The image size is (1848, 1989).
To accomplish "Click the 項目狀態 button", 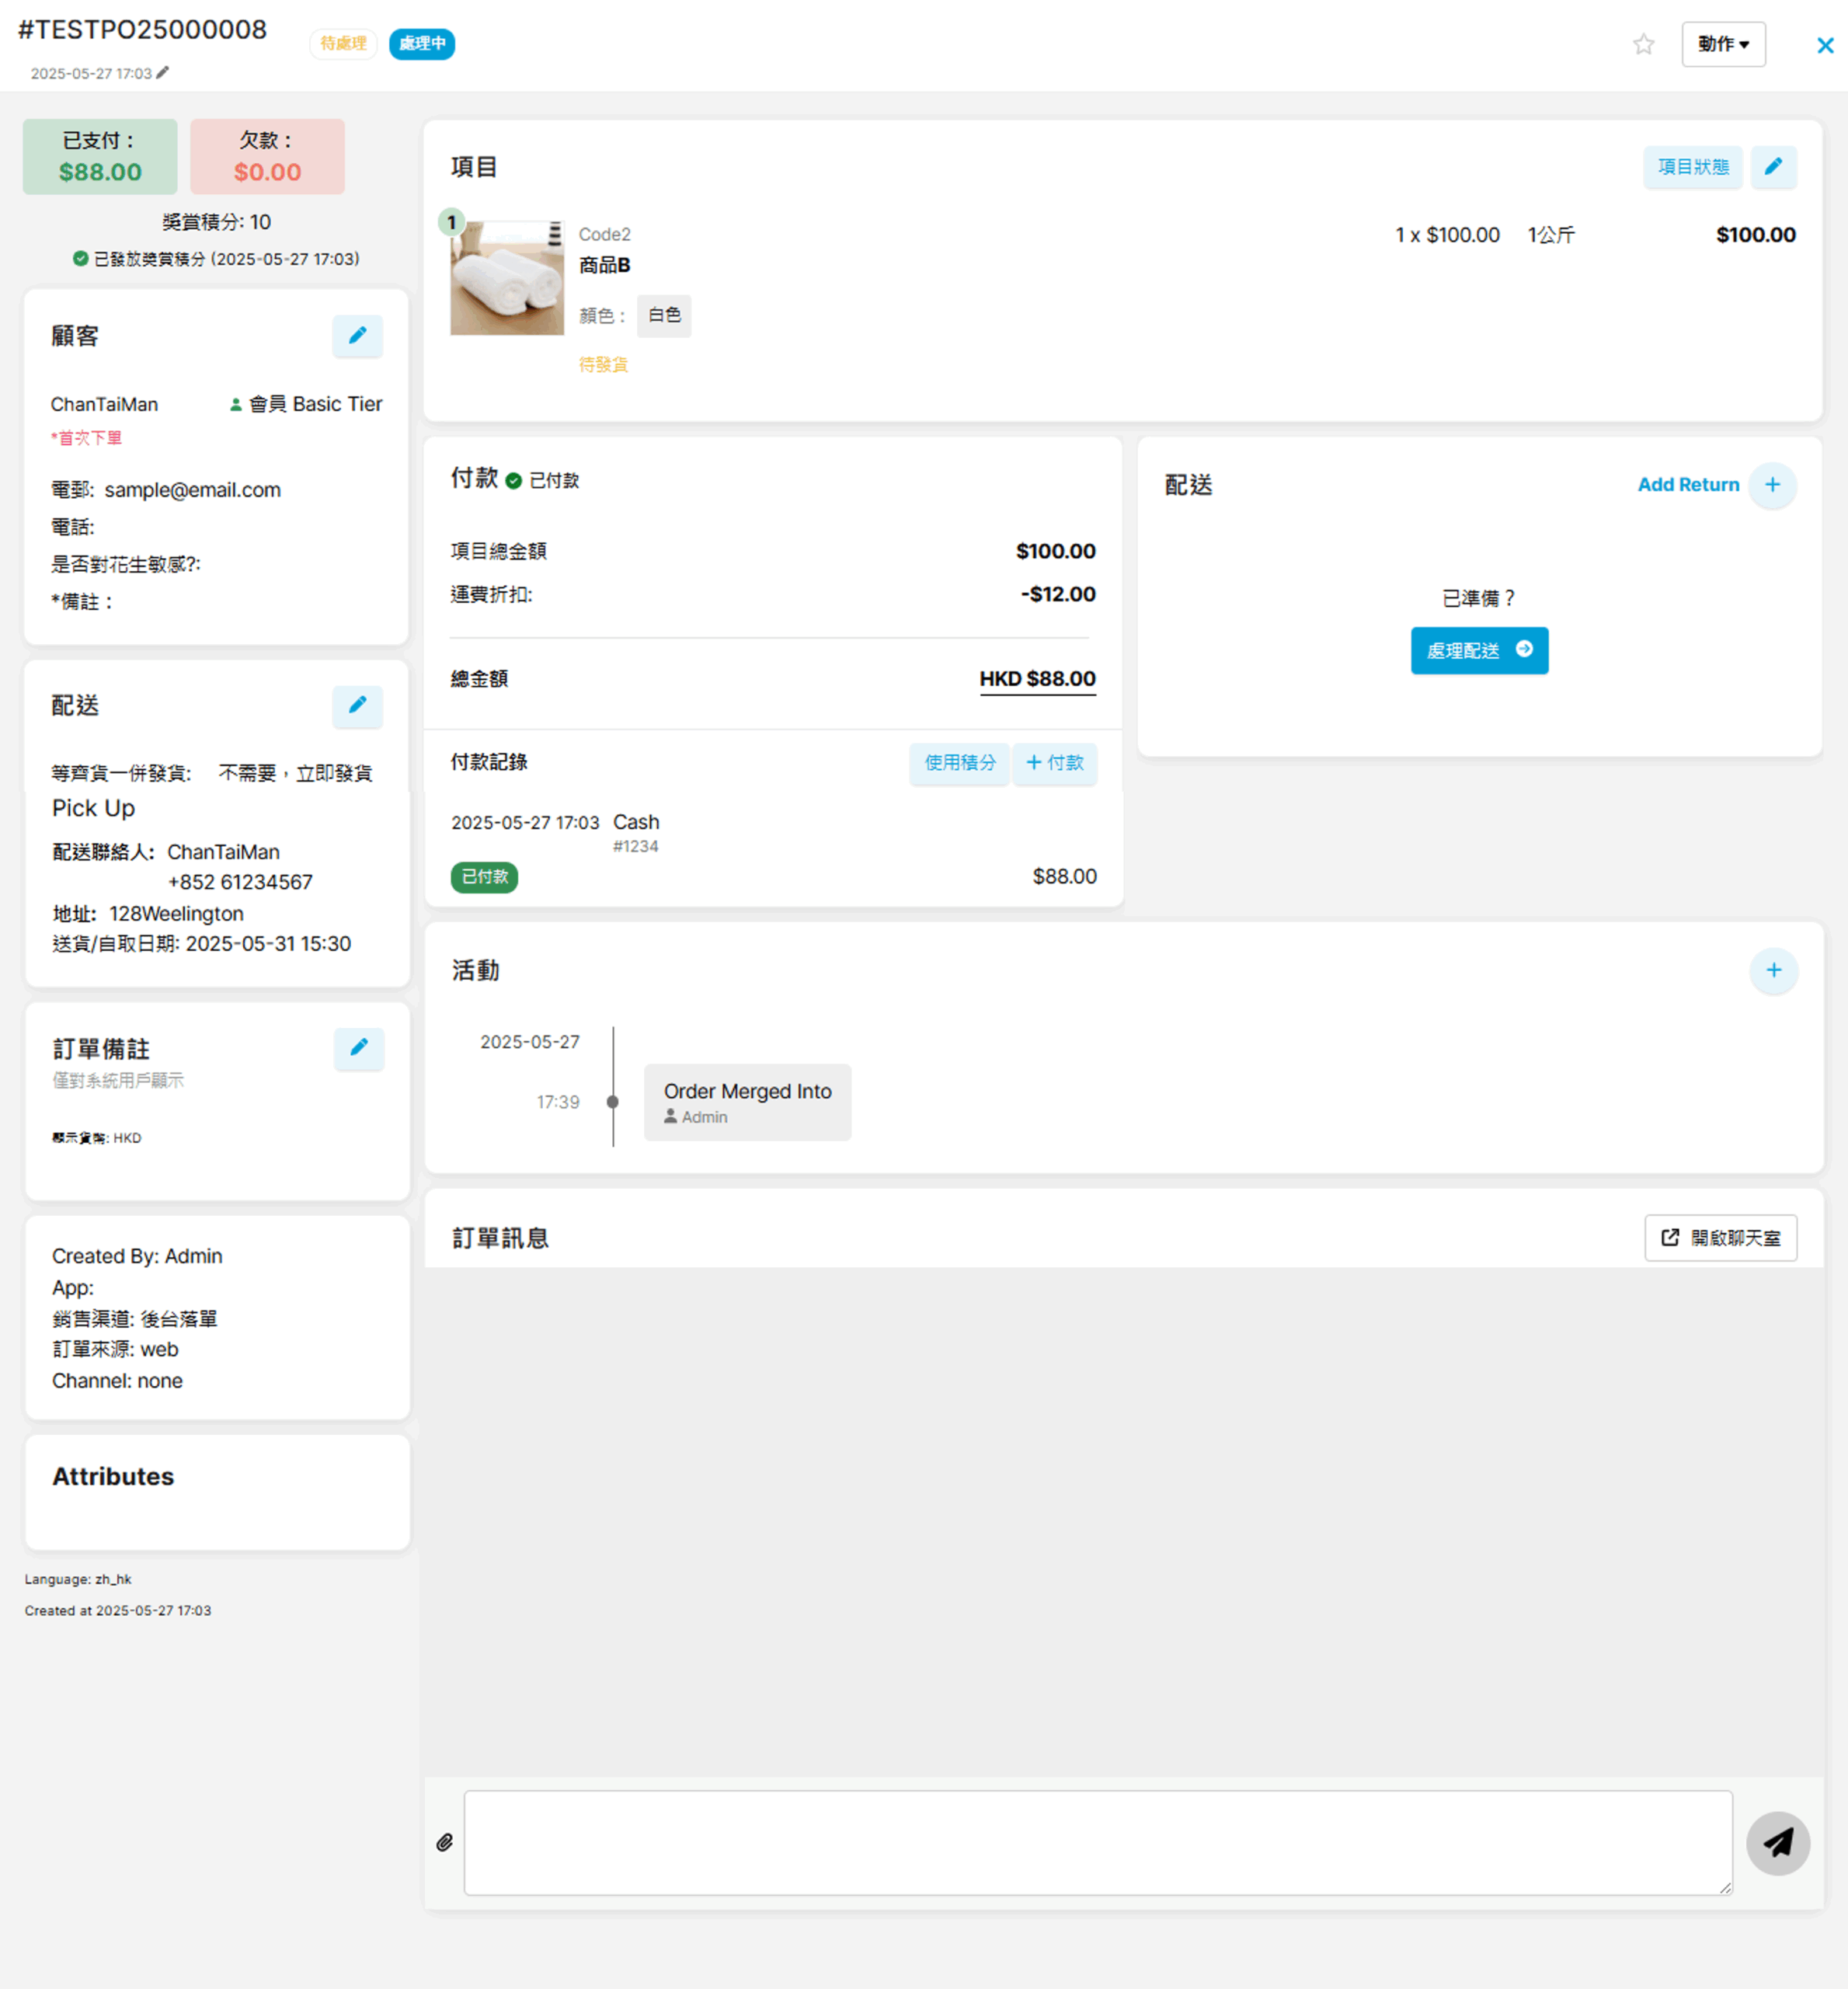I will click(1692, 167).
